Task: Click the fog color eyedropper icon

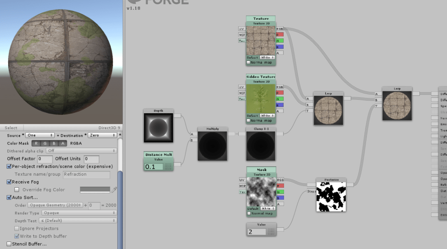Action: (x=114, y=190)
